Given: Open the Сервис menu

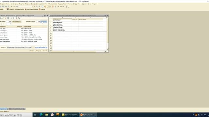Looking at the screenshot, I should tap(84, 4).
